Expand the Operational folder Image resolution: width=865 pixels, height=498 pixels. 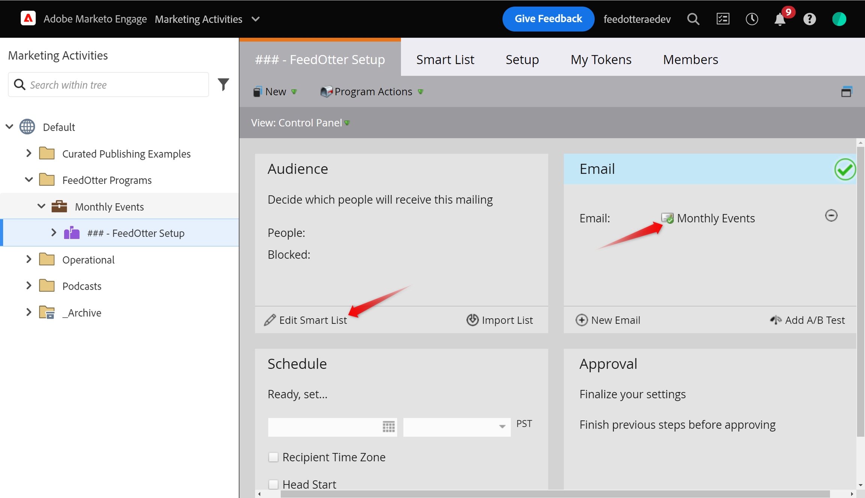tap(29, 259)
